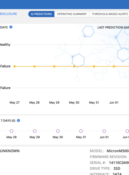Select the May 28 yellow prediction point
This screenshot has height=175, width=129.
[x=34, y=66]
